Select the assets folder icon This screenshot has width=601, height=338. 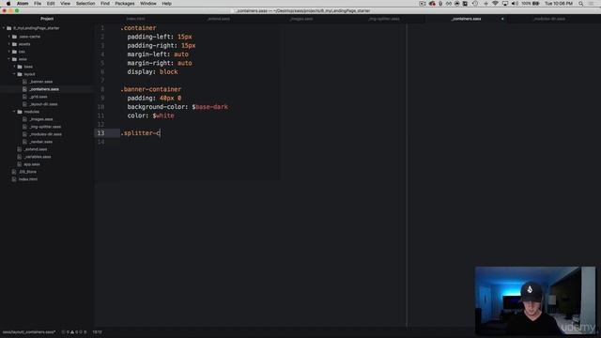(x=14, y=44)
